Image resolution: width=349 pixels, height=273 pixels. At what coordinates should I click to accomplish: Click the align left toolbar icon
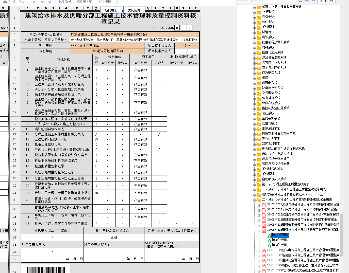pos(35,1)
